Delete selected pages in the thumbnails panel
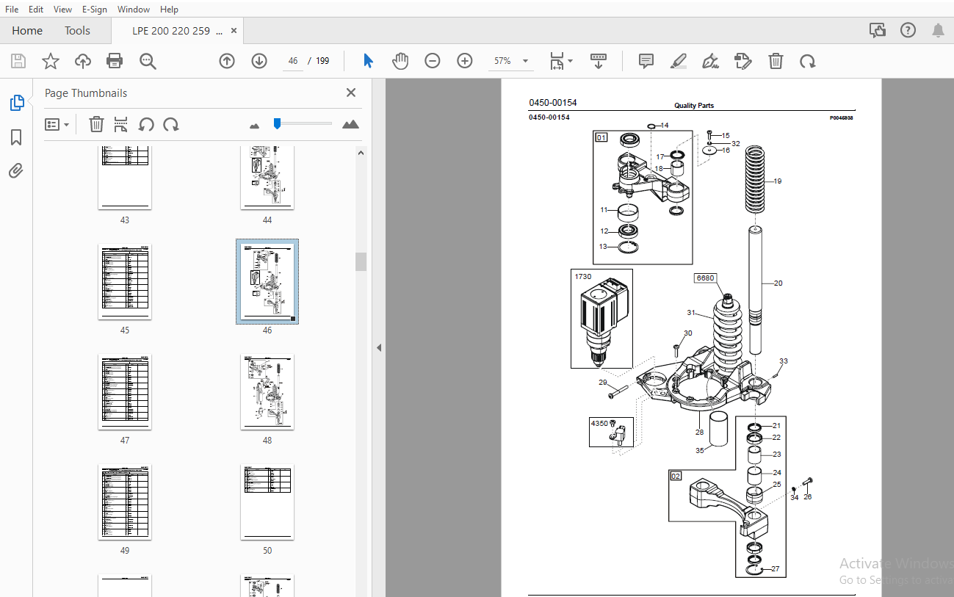Image resolution: width=954 pixels, height=597 pixels. (96, 124)
